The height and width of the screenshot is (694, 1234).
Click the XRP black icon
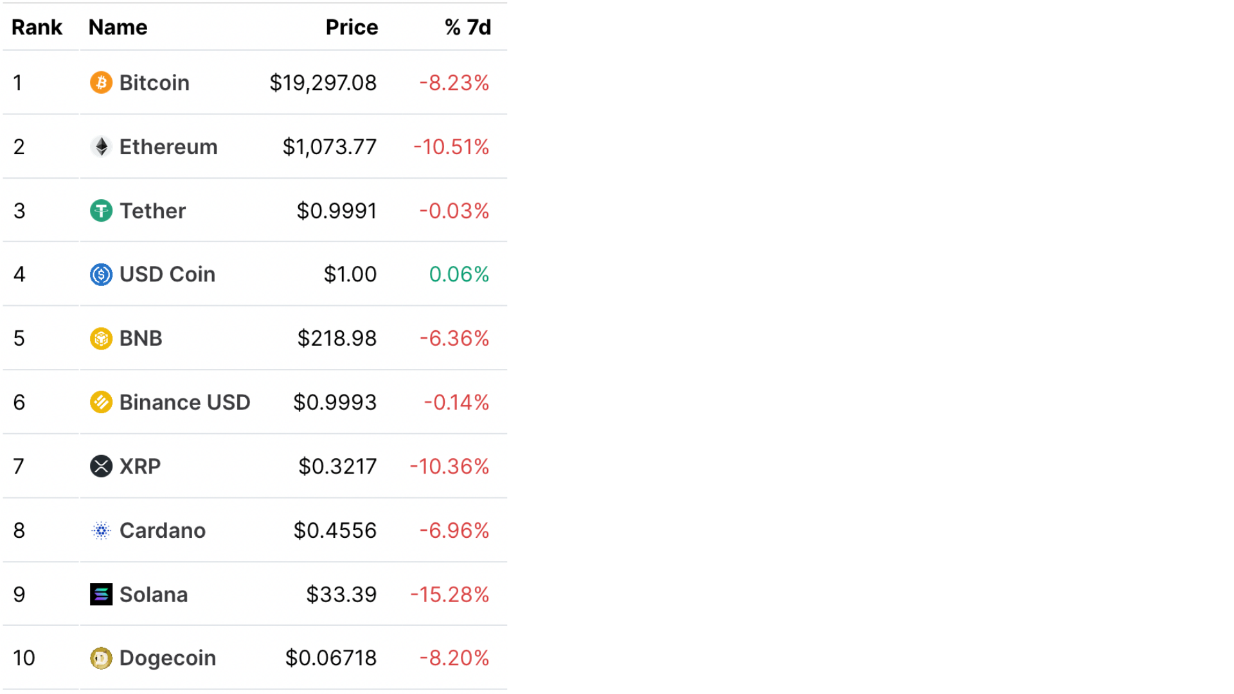tap(101, 467)
